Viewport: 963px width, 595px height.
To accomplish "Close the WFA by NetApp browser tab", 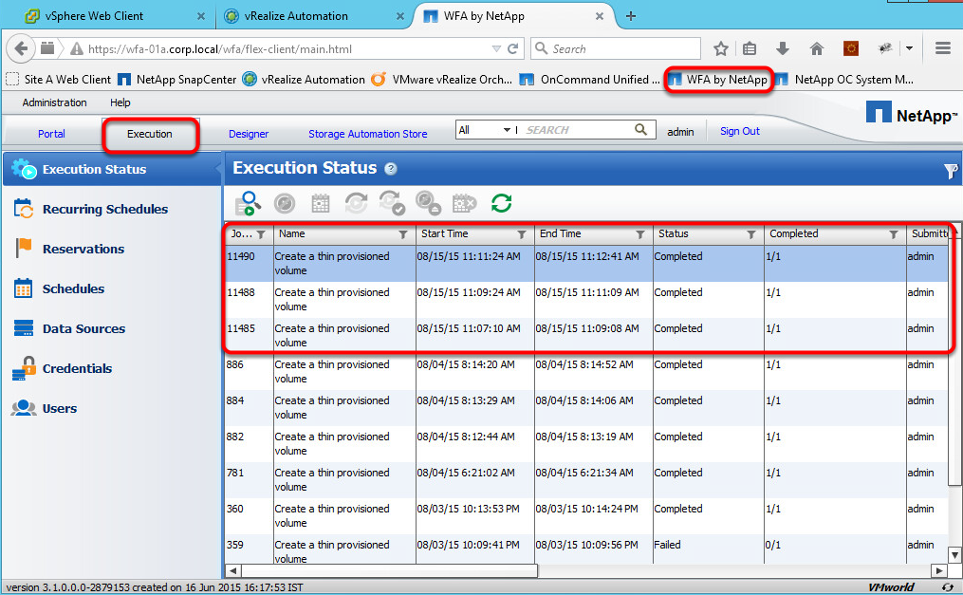I will 600,16.
